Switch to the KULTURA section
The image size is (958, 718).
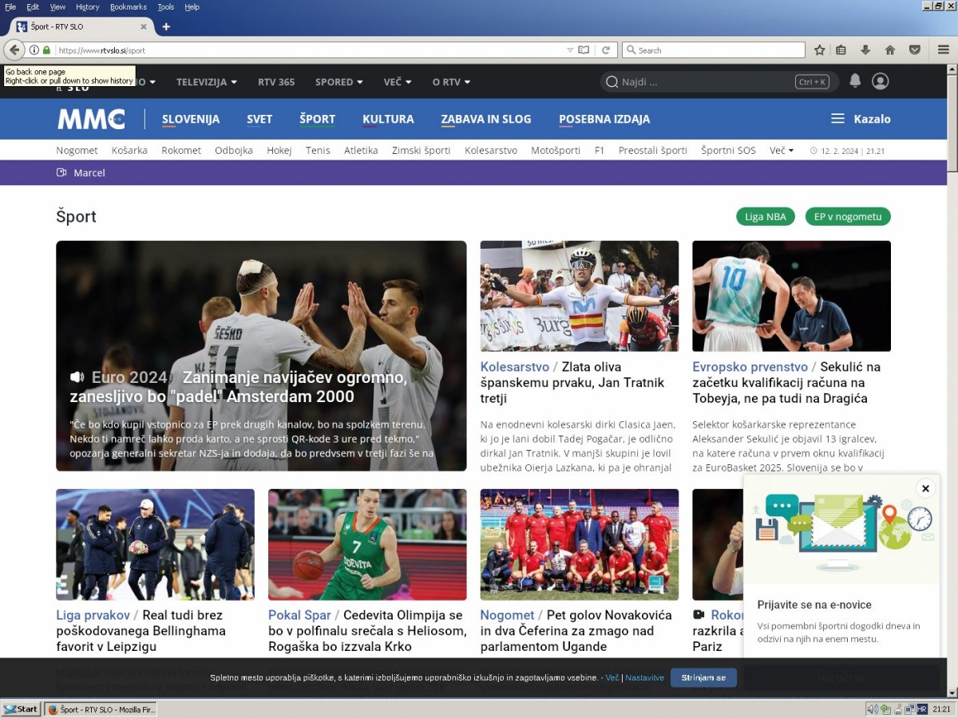tap(388, 119)
